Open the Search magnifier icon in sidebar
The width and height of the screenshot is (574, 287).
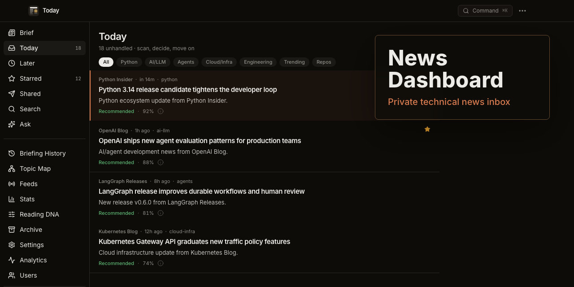12,109
